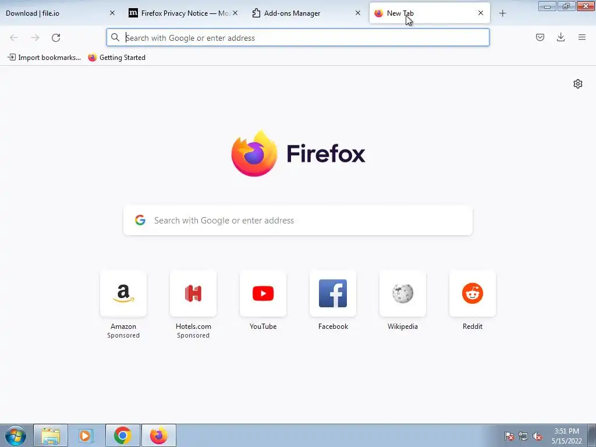Open the Save to Pocket button

pyautogui.click(x=540, y=37)
